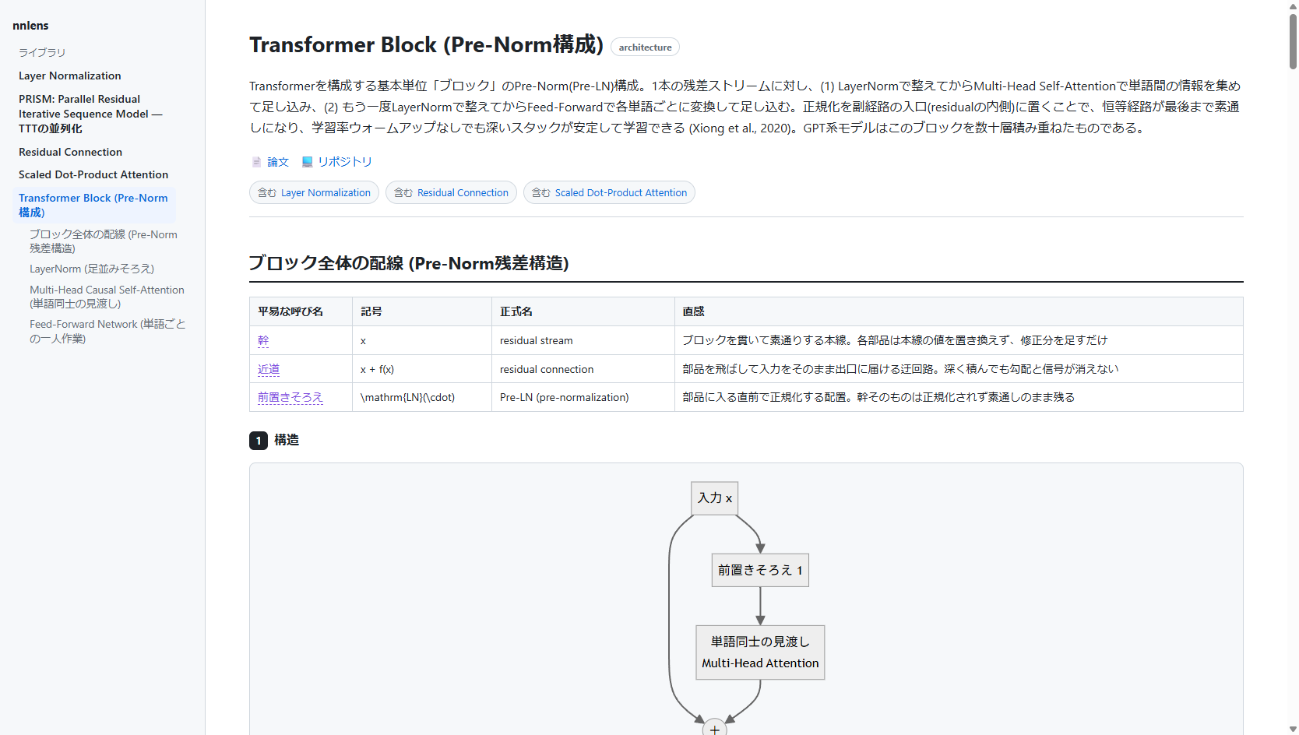Viewport: 1299px width, 735px height.
Task: Click the paper document icon beside 論文
Action: coord(256,162)
